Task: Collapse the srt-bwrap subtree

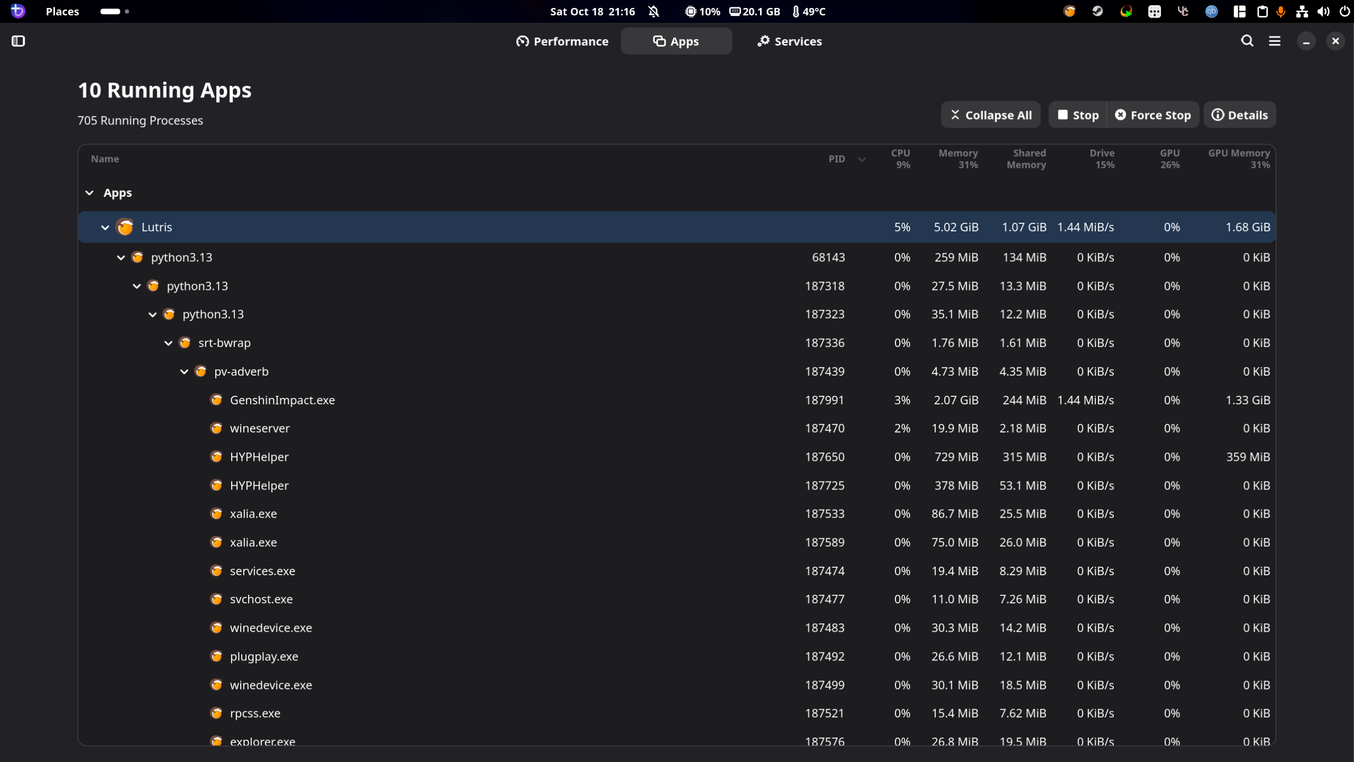Action: click(x=168, y=343)
